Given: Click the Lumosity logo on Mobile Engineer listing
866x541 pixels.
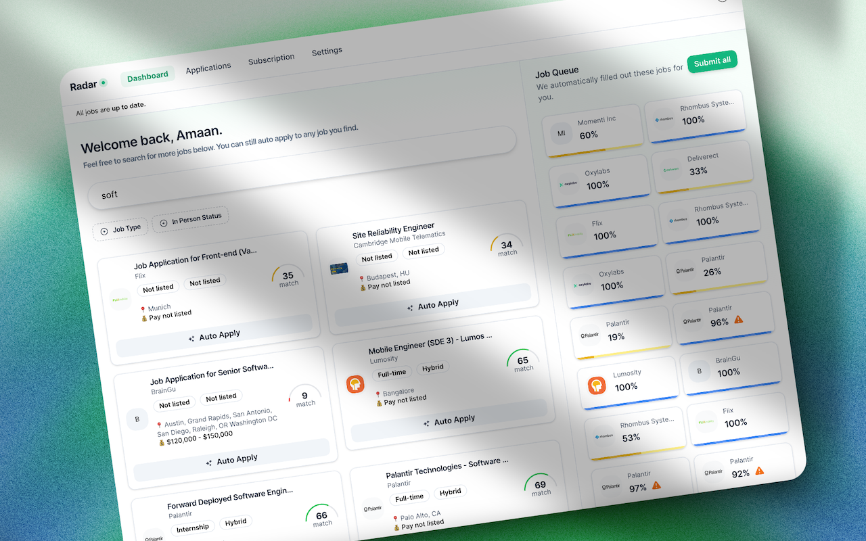Looking at the screenshot, I should tap(355, 384).
